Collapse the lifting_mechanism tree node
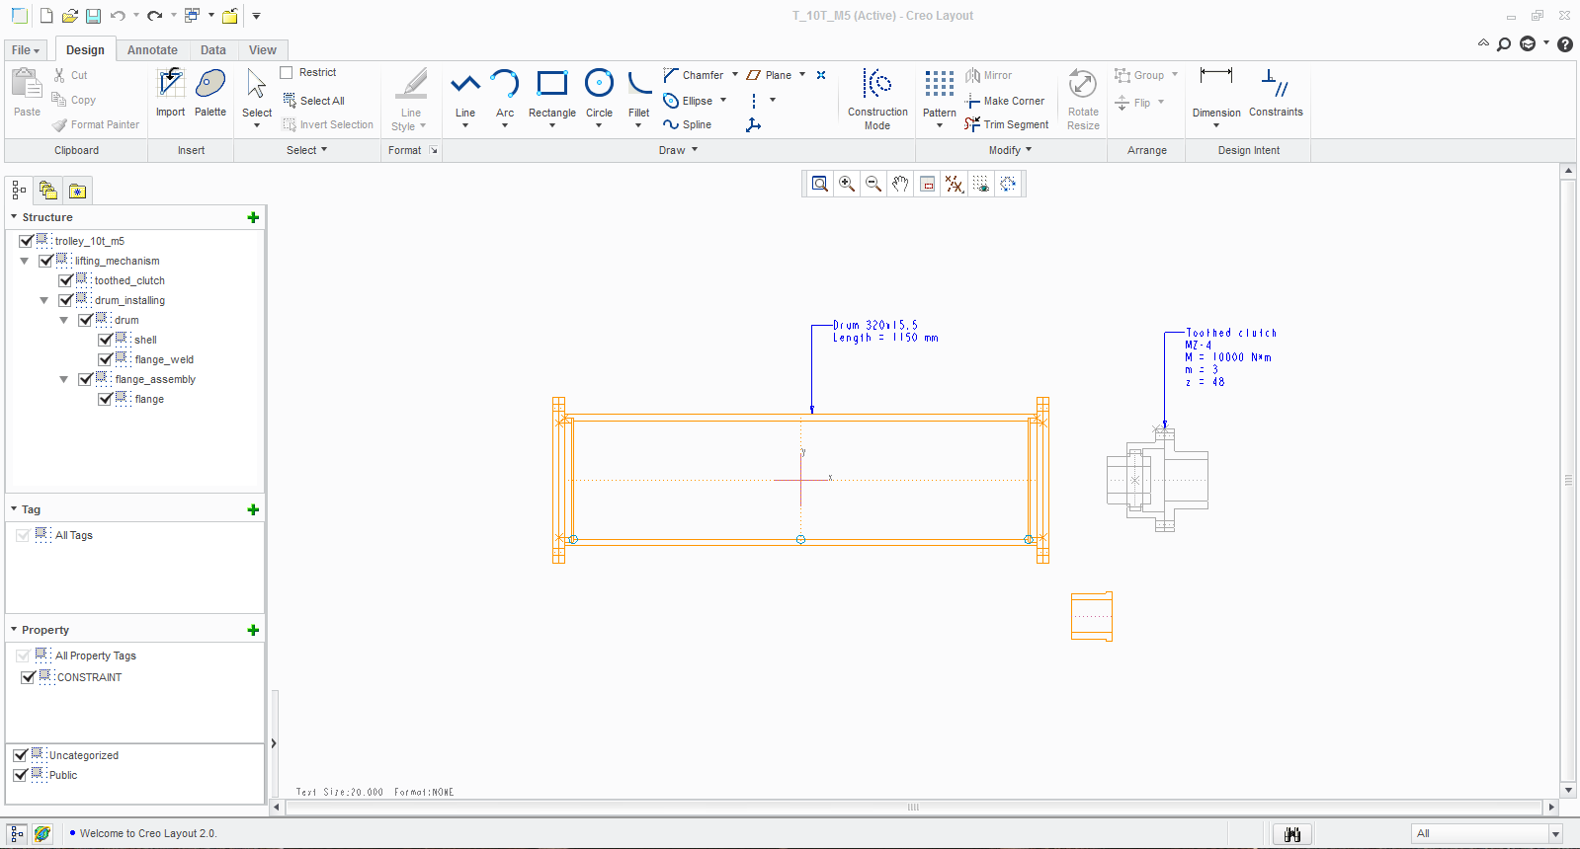The image size is (1580, 849). [25, 261]
